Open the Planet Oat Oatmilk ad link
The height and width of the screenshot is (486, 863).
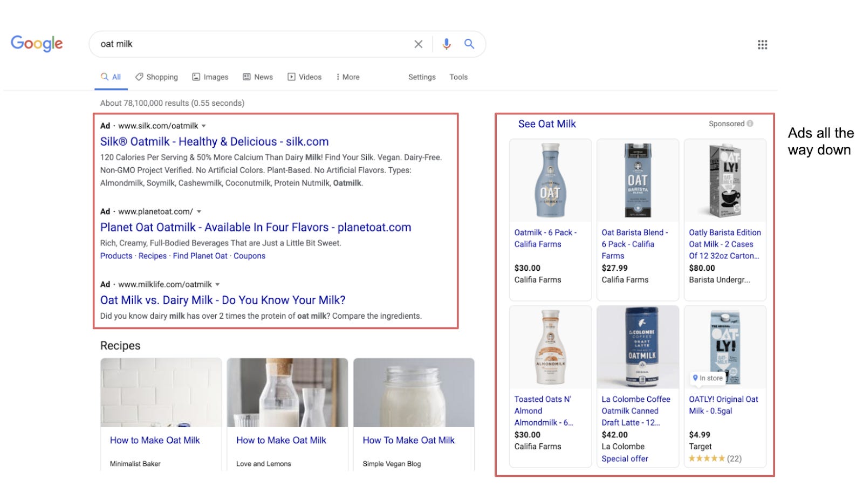pos(256,228)
